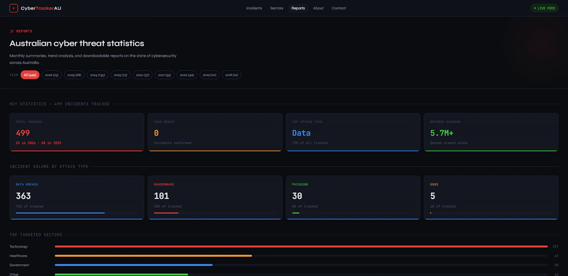Click the Live Feed badge
Viewport: 568px width, 276px height.
pos(545,8)
